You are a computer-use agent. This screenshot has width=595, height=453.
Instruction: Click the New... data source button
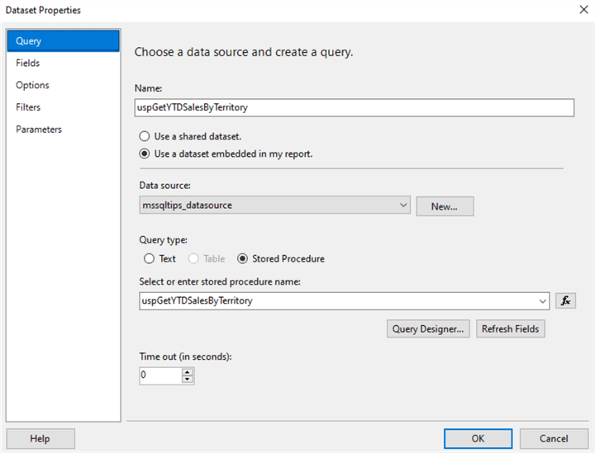445,206
